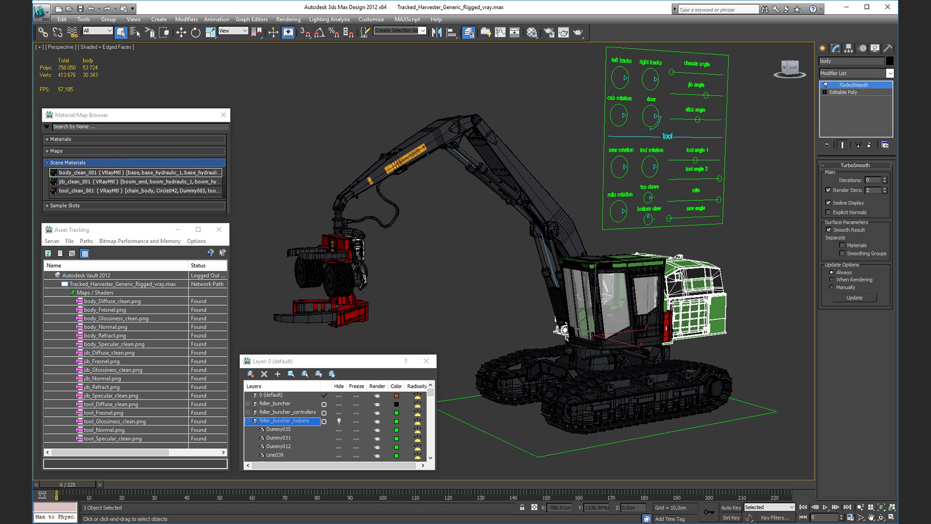Click Set Key button

[x=730, y=518]
